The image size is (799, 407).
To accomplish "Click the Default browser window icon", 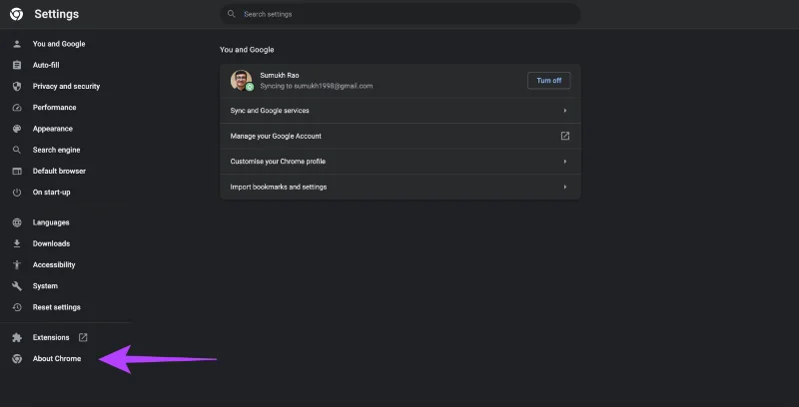I will [x=17, y=171].
